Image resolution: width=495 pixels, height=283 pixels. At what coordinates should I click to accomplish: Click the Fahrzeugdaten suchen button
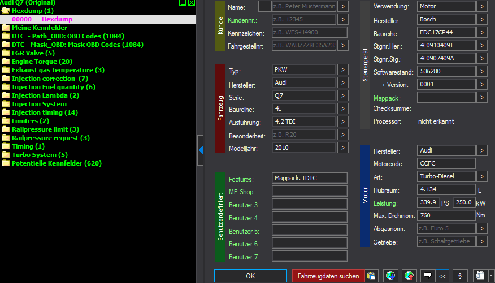[328, 276]
